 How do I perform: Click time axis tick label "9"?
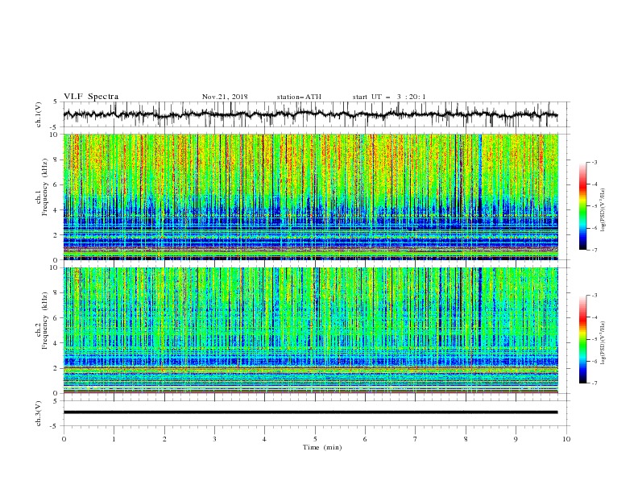(516, 439)
